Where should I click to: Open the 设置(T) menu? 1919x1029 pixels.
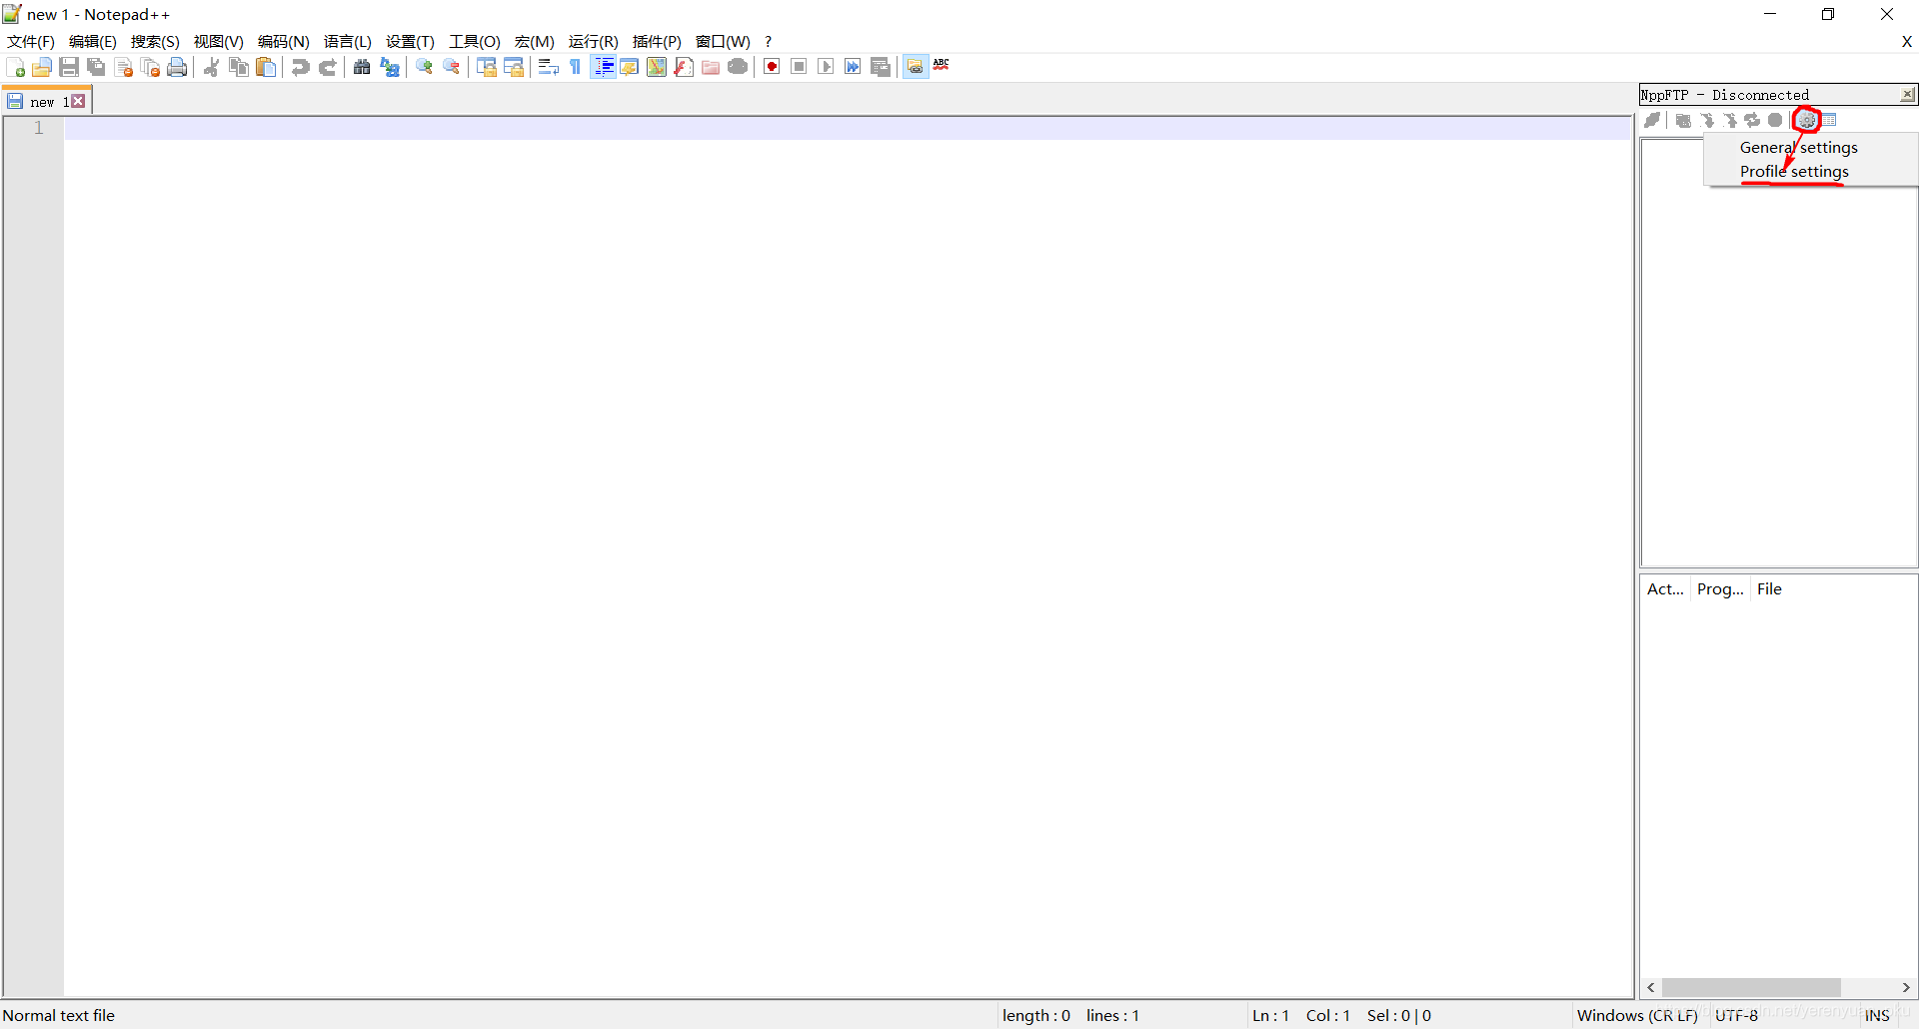point(410,41)
